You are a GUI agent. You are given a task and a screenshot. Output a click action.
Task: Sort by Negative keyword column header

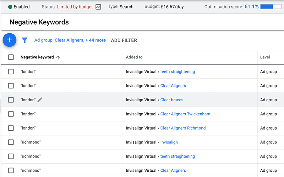coord(37,57)
